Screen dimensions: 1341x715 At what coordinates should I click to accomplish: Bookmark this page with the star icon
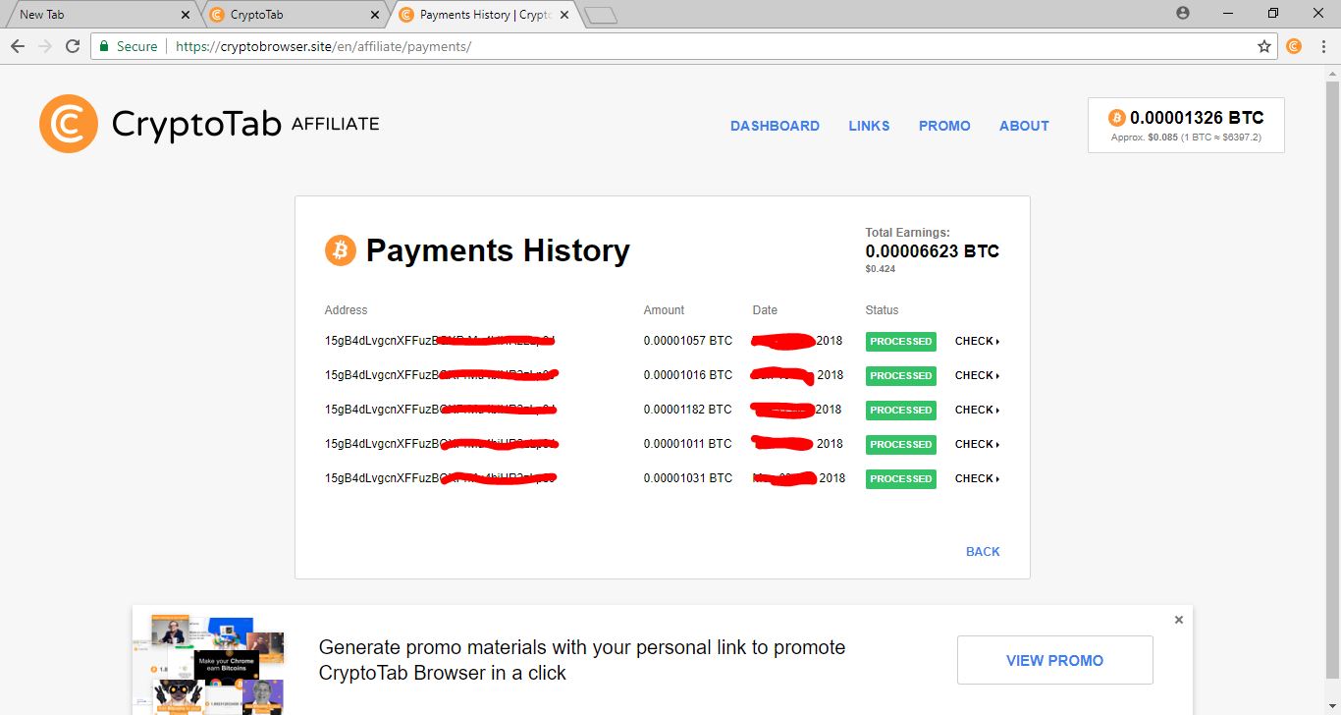pos(1264,46)
